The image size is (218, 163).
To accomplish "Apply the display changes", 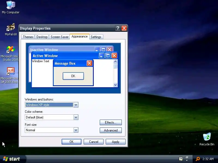I will click(x=116, y=142).
